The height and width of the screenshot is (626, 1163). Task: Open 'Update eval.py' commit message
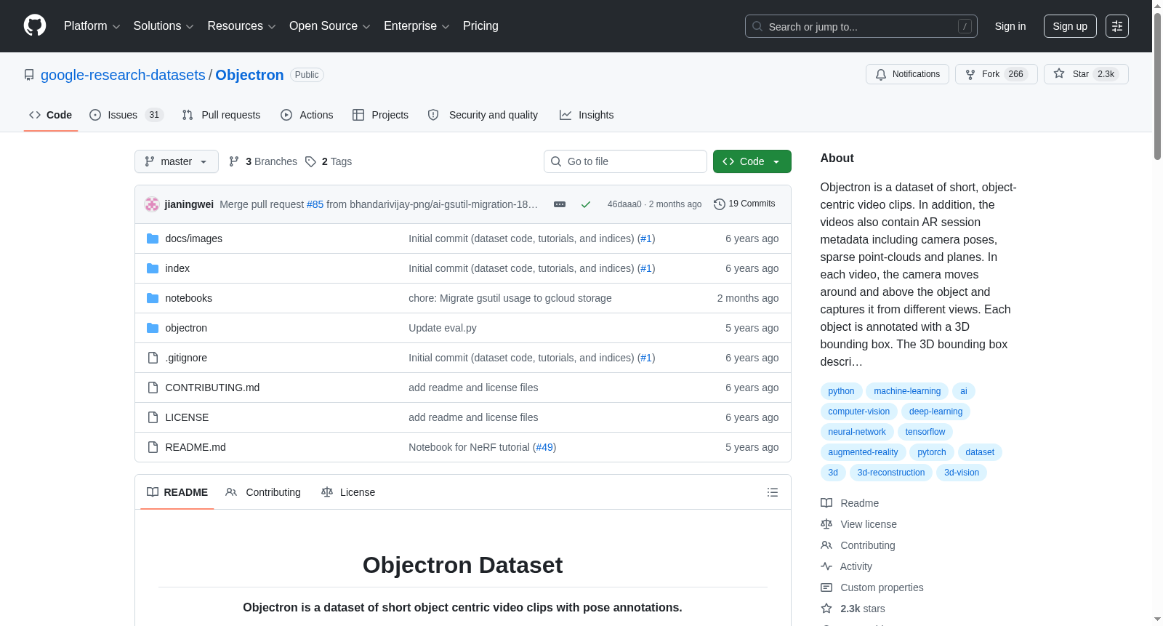(443, 328)
